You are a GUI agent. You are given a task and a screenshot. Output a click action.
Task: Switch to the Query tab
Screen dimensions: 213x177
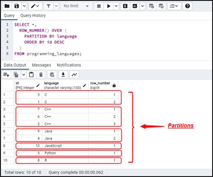9,16
